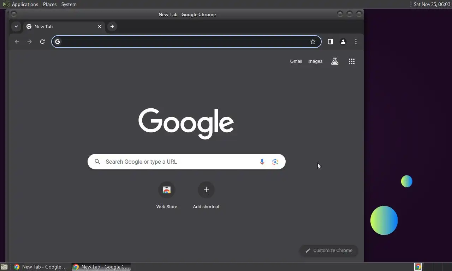This screenshot has width=452, height=271.
Task: Click the Search Google or type a URL box
Action: point(186,162)
